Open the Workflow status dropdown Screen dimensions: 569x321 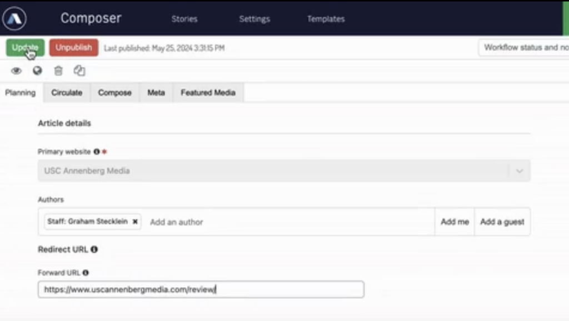tap(523, 48)
